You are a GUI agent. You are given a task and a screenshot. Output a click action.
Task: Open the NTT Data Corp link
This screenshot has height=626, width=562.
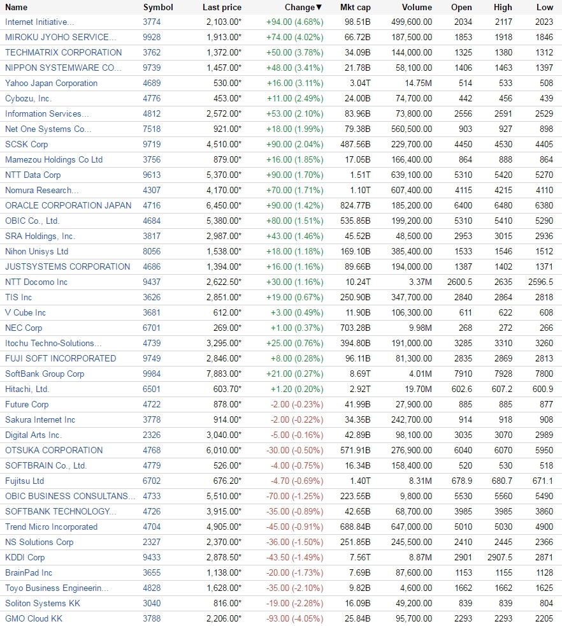[32, 175]
